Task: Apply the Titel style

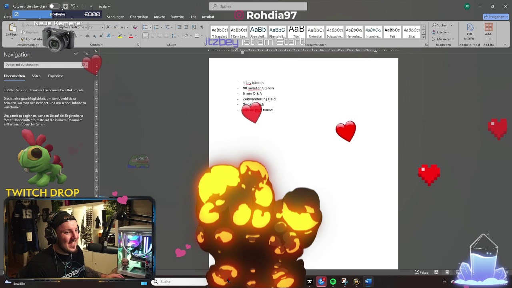Action: point(296,32)
